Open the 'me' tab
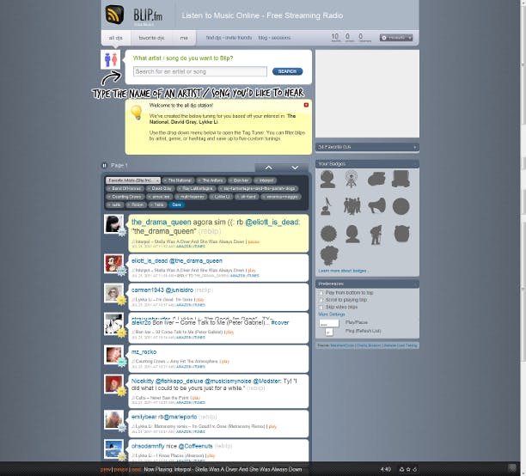Image resolution: width=526 pixels, height=476 pixels. 184,38
